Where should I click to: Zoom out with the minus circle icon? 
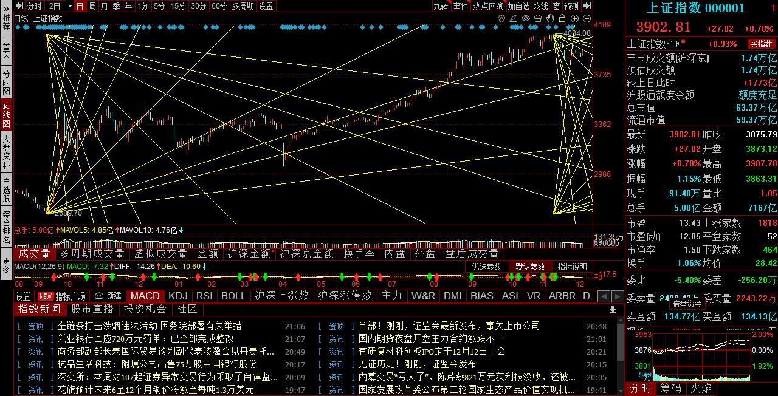click(x=587, y=18)
